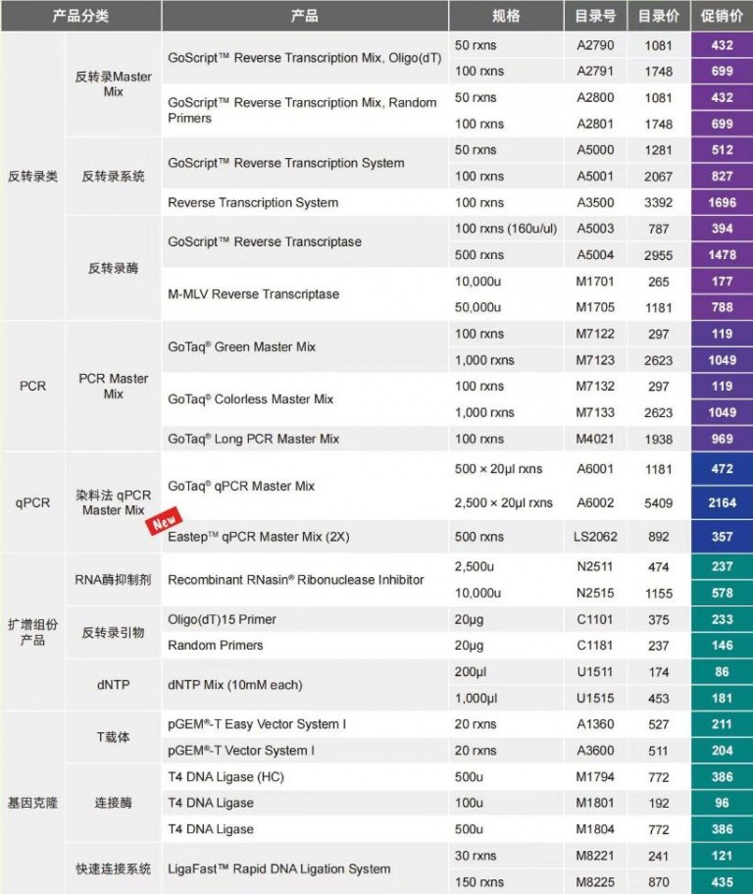The width and height of the screenshot is (753, 894).
Task: Click the Reverse Transcription System A3500 row
Action: (x=428, y=202)
